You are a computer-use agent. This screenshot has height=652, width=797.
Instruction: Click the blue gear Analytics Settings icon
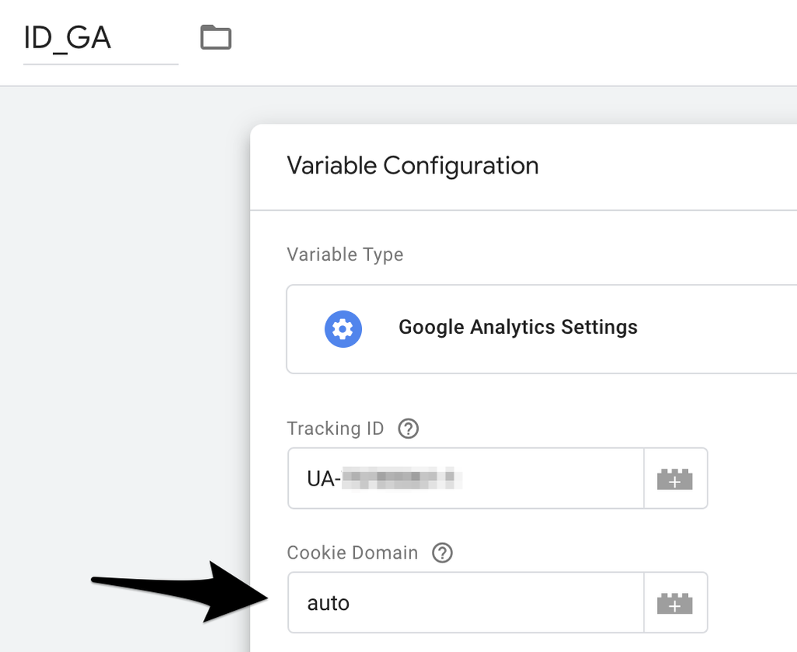coord(343,329)
